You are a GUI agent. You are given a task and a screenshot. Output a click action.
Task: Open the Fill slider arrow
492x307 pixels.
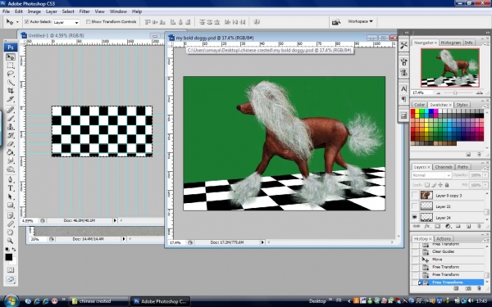click(485, 185)
